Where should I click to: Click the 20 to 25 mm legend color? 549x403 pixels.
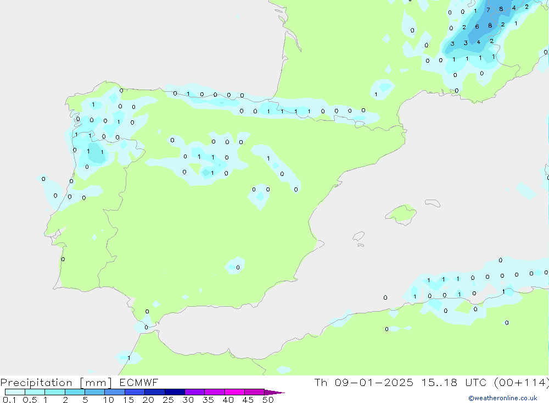pyautogui.click(x=154, y=392)
